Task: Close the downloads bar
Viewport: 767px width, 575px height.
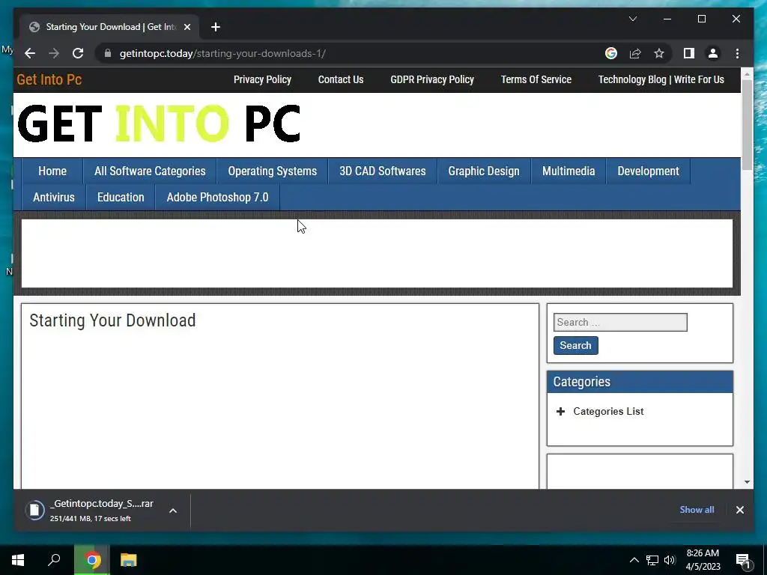Action: coord(739,510)
